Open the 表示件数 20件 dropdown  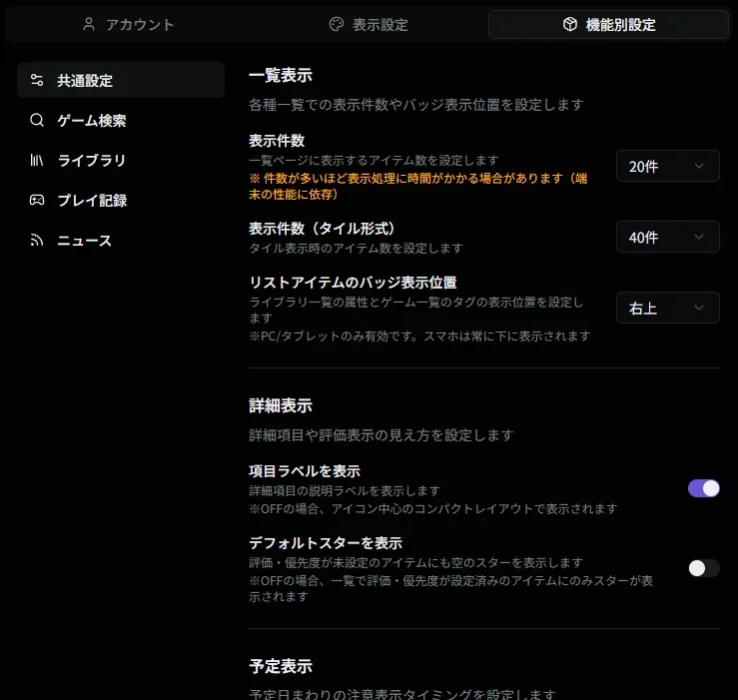(x=667, y=166)
